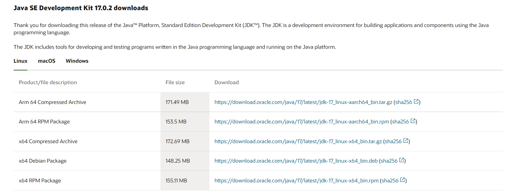Image resolution: width=514 pixels, height=194 pixels.
Task: Open sha256 text link for x64 RPM Package
Action: (x=390, y=181)
